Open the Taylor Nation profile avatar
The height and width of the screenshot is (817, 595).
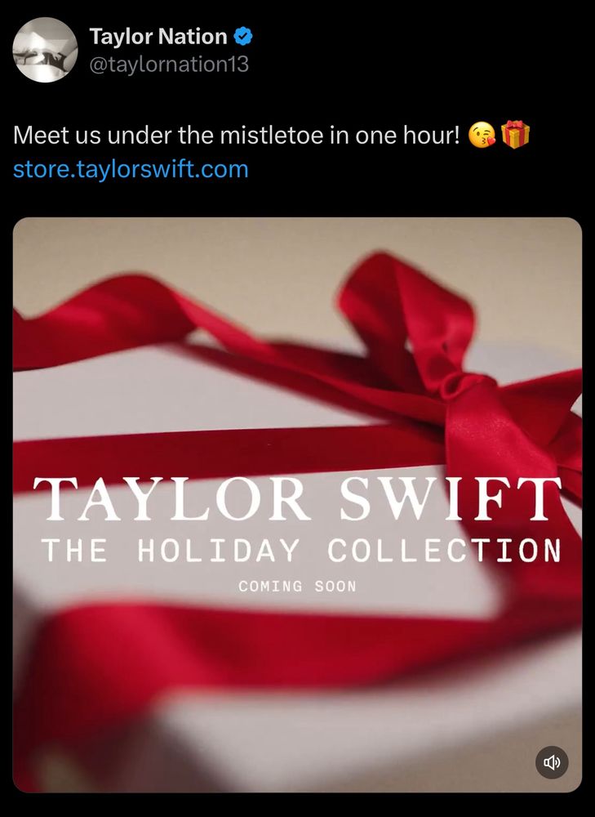45,50
